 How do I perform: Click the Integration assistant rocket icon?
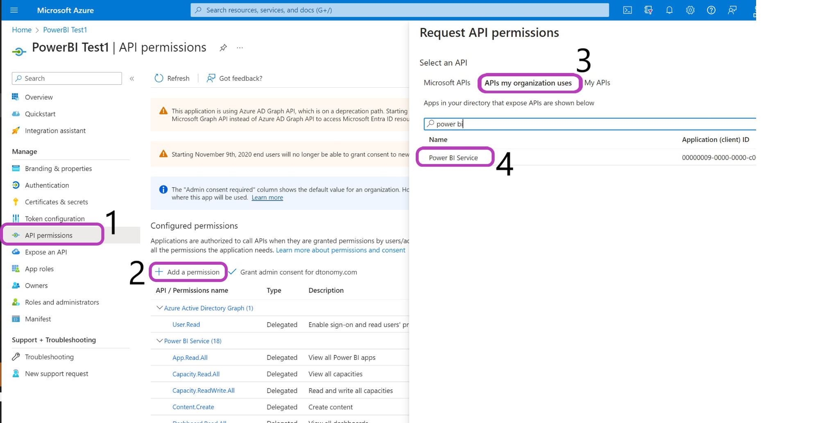point(16,130)
